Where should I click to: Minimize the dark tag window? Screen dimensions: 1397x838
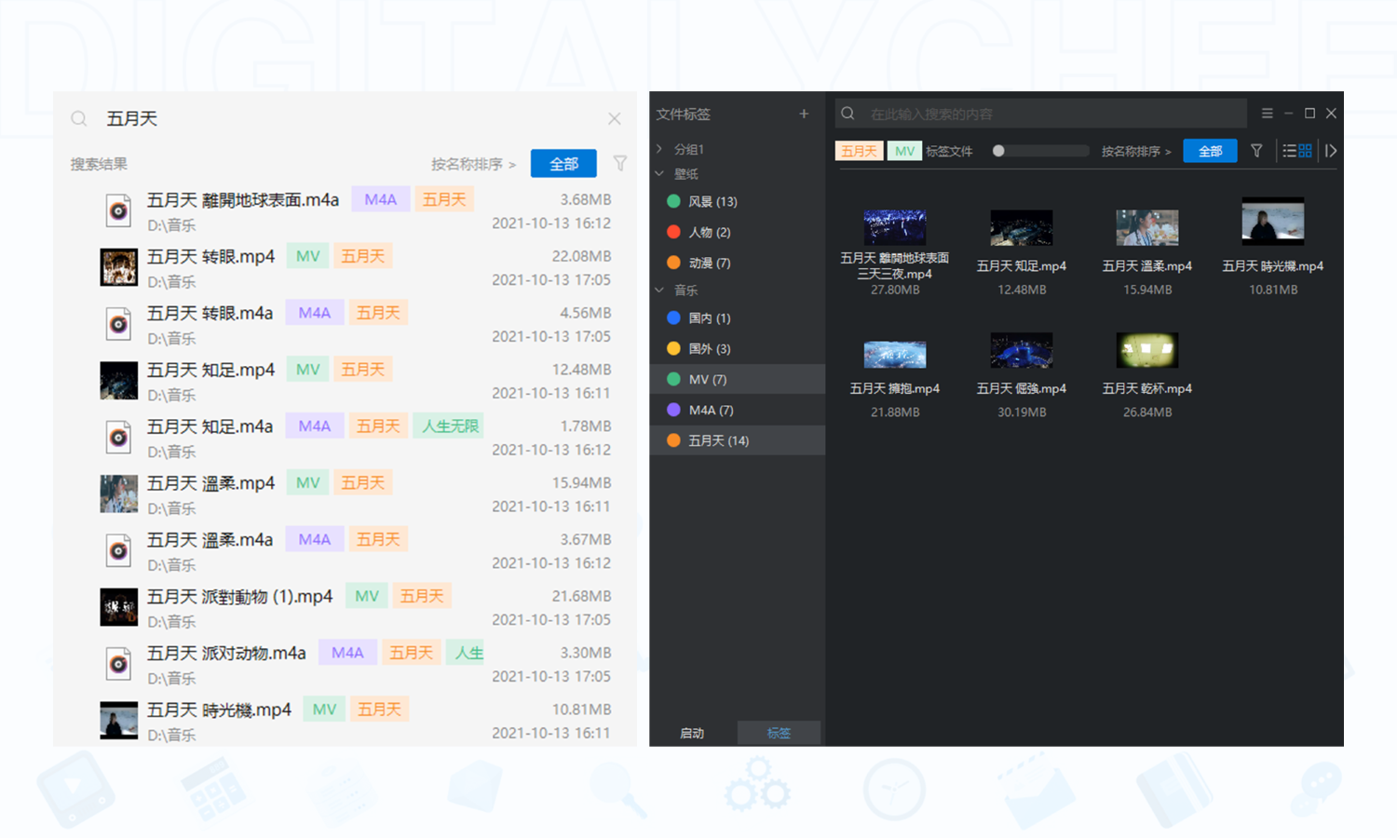pyautogui.click(x=1288, y=114)
